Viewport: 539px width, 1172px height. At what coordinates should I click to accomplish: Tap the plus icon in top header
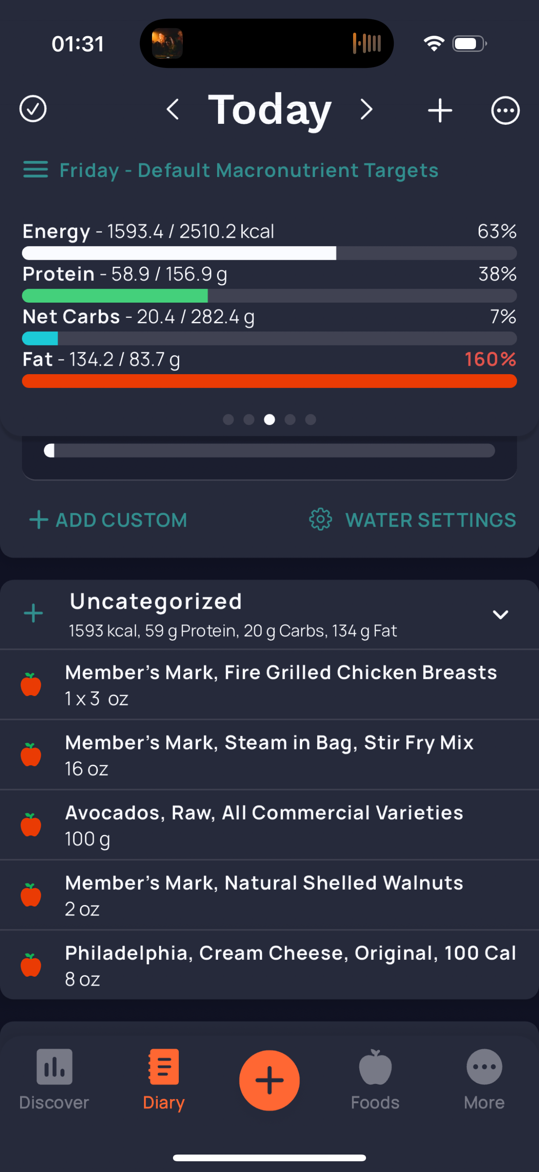tap(440, 110)
